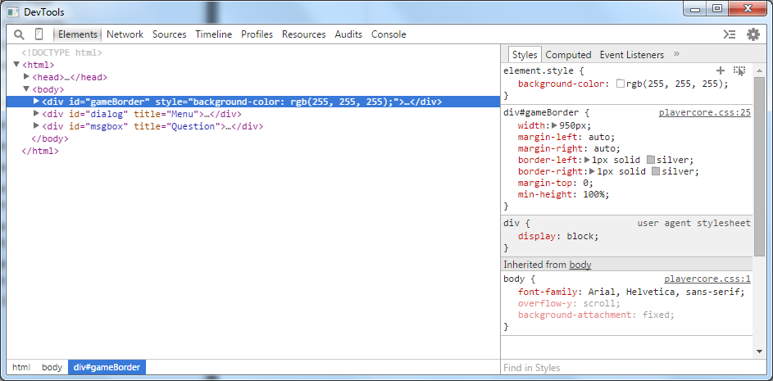Show the console drawer icon
This screenshot has width=773, height=381.
click(x=730, y=34)
